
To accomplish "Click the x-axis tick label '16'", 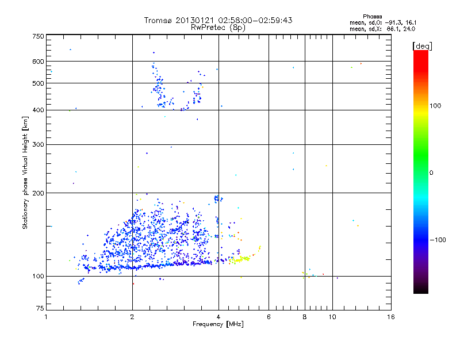I will 391,317.
